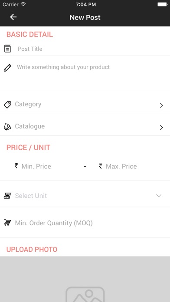The width and height of the screenshot is (170, 302).
Task: Expand the Select Unit dropdown arrow
Action: pyautogui.click(x=159, y=196)
